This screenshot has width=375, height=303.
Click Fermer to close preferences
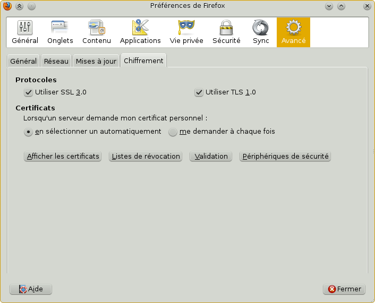(x=344, y=289)
